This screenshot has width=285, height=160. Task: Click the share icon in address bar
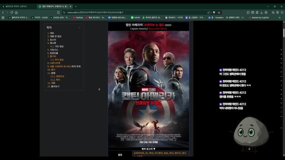208,13
